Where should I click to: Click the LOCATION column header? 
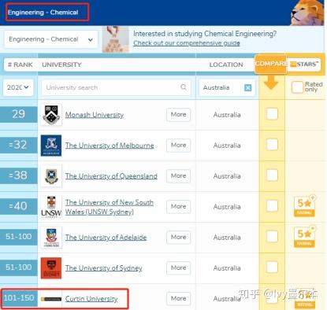click(x=226, y=65)
